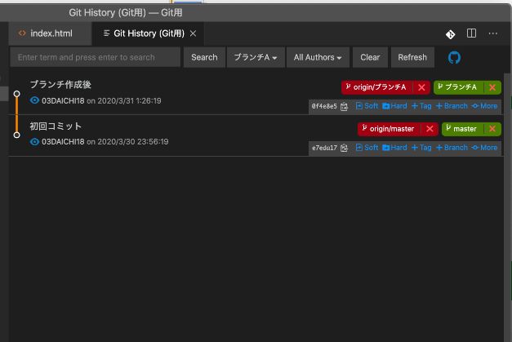The width and height of the screenshot is (512, 342).
Task: Delete origin/master with its X icon
Action: [430, 129]
